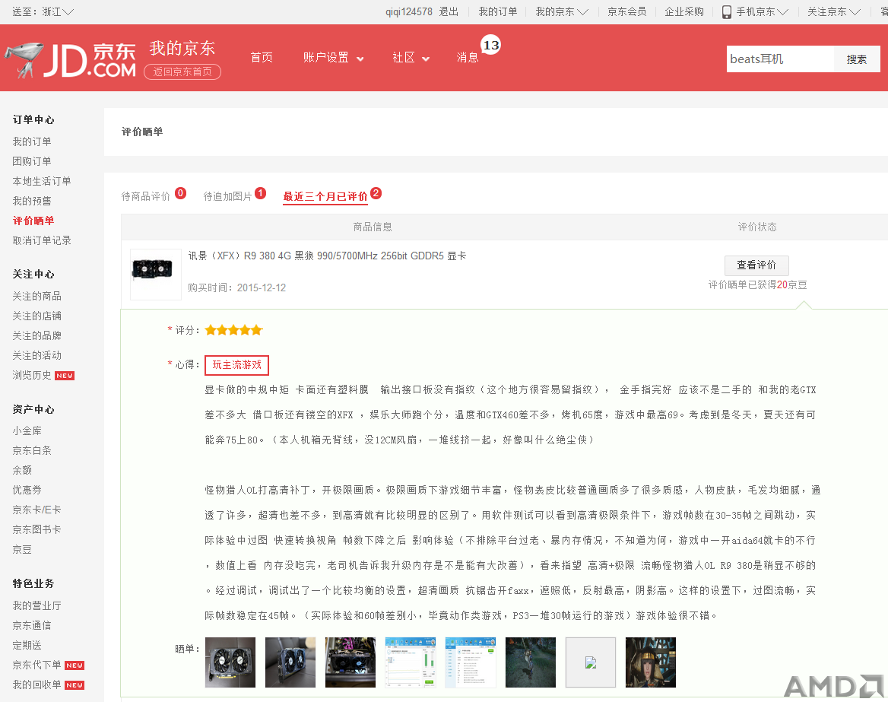Click the 退出 logout link
The image size is (888, 702).
[449, 12]
